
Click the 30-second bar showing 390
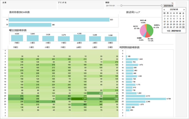[30, 25]
